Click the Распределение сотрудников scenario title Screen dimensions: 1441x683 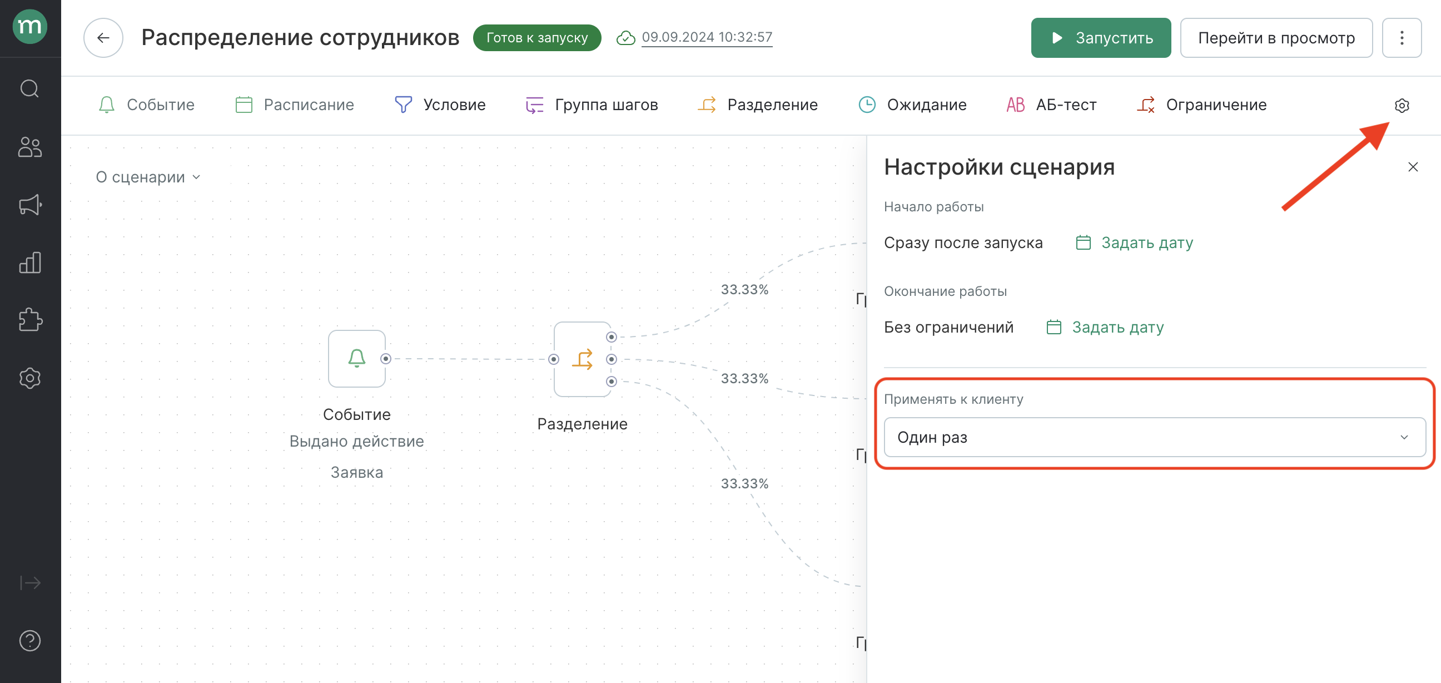click(x=300, y=37)
